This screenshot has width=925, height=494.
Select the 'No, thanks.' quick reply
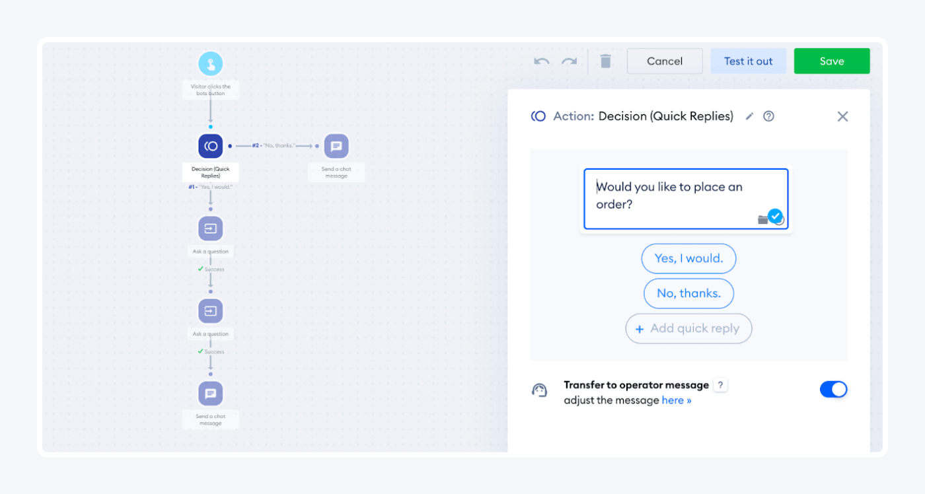[x=688, y=293]
